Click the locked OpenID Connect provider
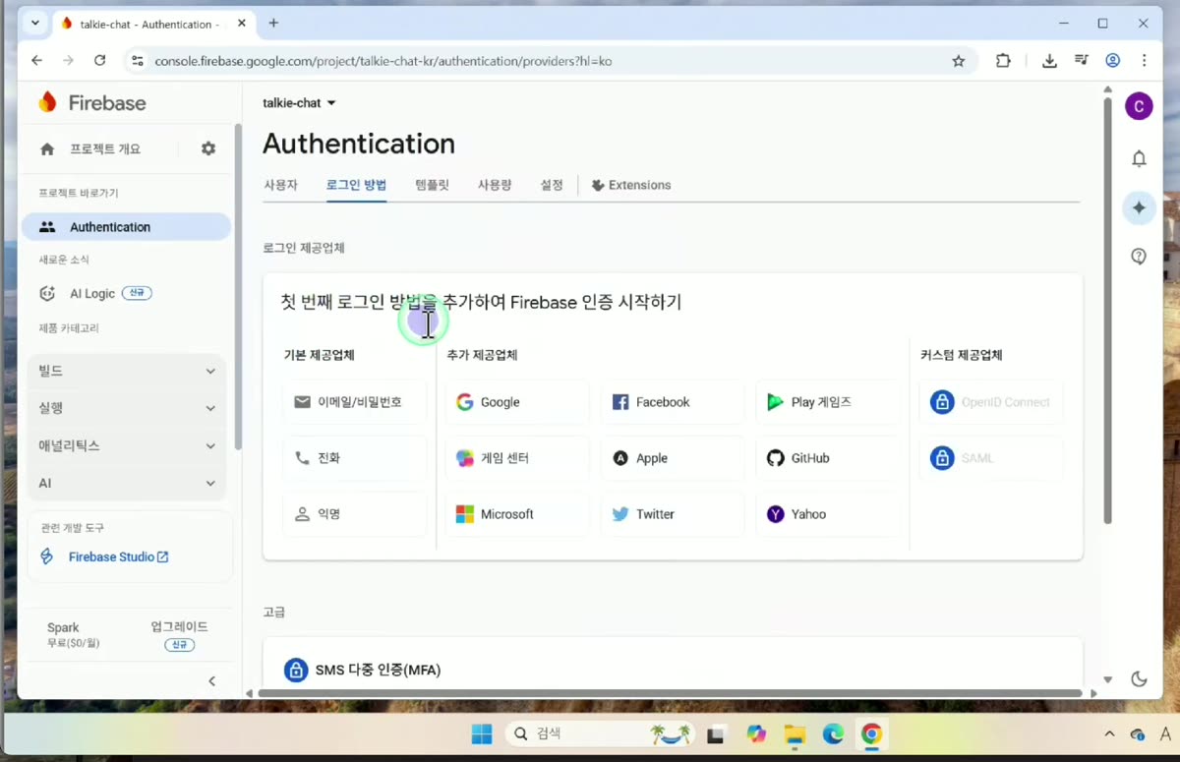The image size is (1180, 762). 992,402
